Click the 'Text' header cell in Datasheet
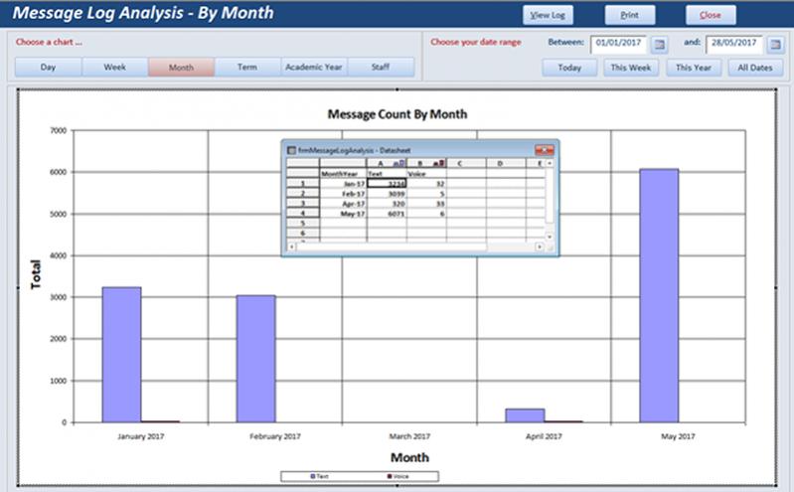Image resolution: width=794 pixels, height=492 pixels. pos(387,174)
